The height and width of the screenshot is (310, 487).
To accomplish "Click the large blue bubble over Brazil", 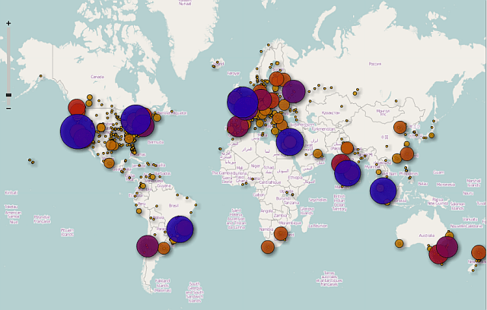I will click(180, 229).
